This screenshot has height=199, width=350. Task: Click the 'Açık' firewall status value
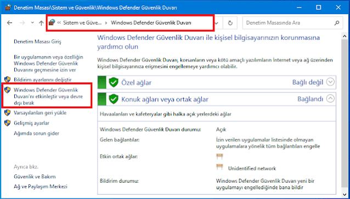point(221,130)
